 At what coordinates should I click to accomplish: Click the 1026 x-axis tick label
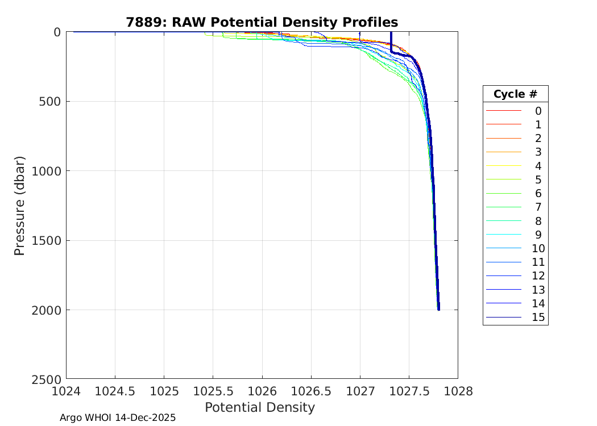pos(262,391)
